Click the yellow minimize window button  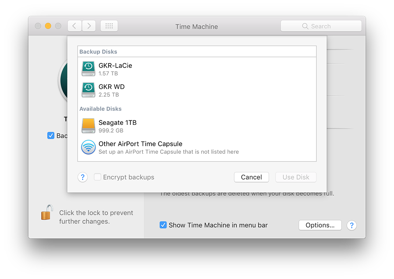coord(48,26)
